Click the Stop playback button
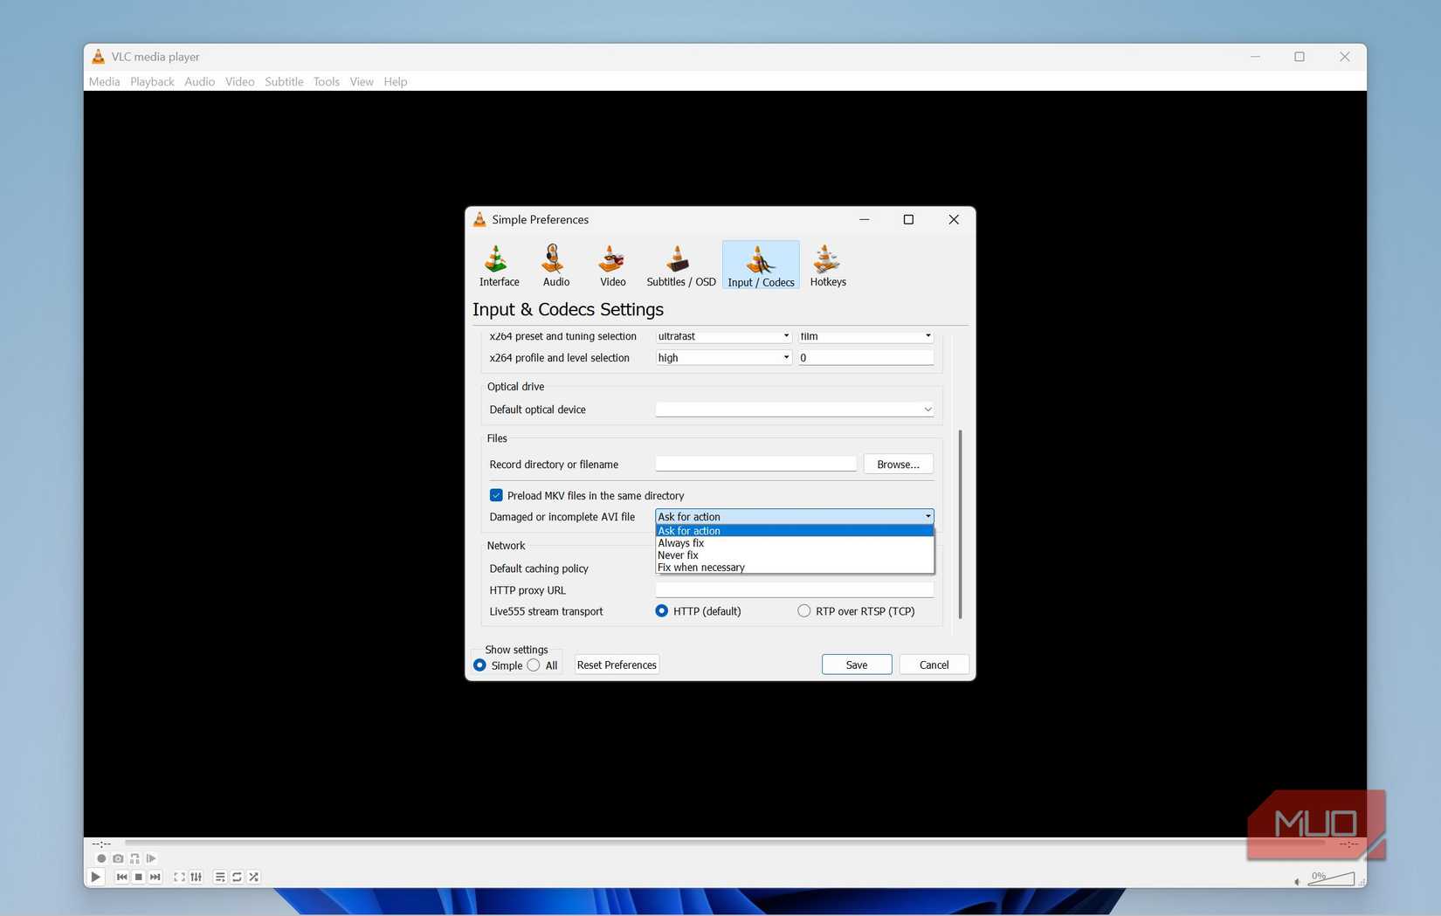1441x916 pixels. pos(138,877)
